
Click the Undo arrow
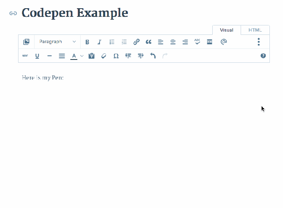point(153,56)
